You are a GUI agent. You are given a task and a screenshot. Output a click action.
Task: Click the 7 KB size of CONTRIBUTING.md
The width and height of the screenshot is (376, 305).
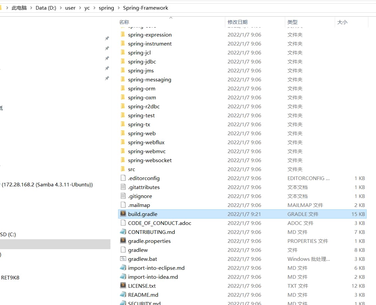tap(359, 232)
